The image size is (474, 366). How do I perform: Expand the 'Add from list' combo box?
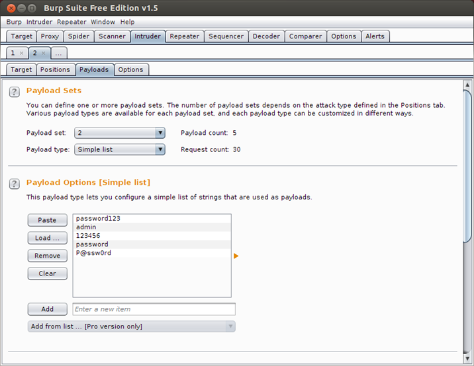[230, 326]
